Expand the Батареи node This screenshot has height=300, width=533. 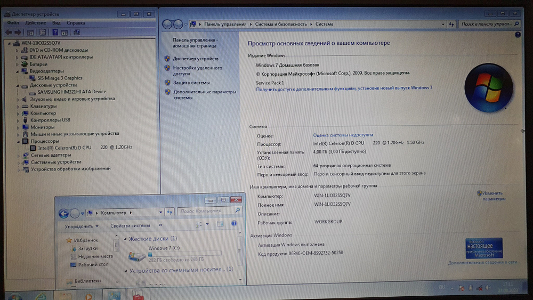[x=17, y=64]
